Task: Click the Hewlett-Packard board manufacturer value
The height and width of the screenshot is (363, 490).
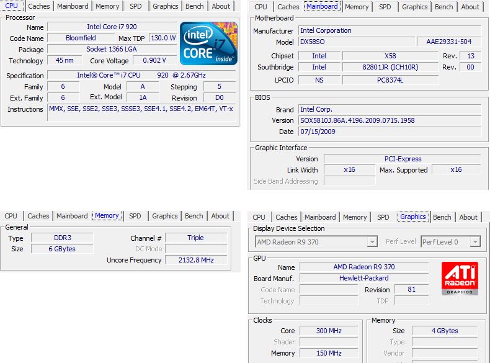Action: [x=364, y=278]
